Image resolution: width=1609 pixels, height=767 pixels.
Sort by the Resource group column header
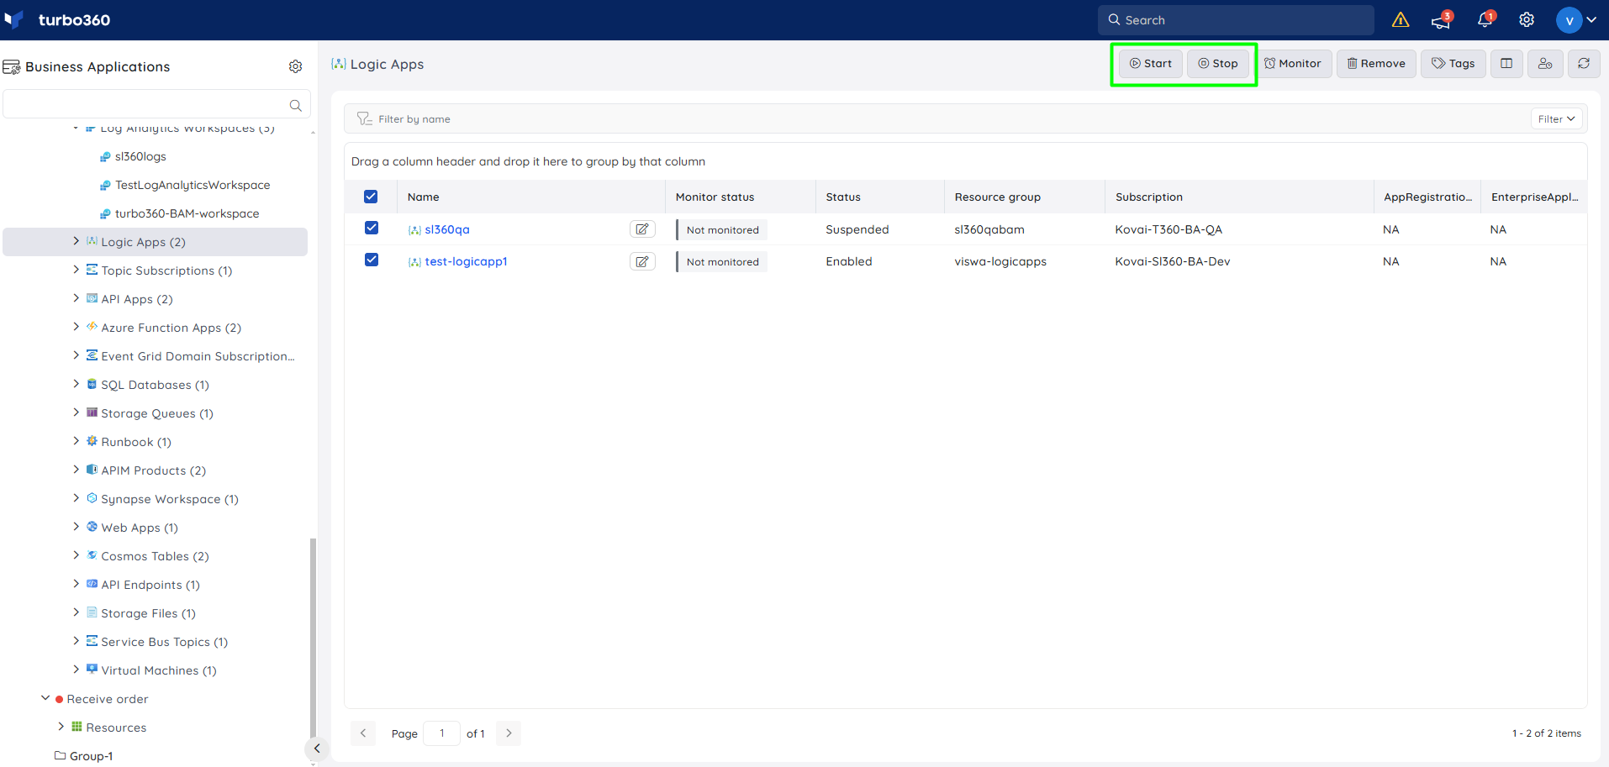click(x=997, y=197)
